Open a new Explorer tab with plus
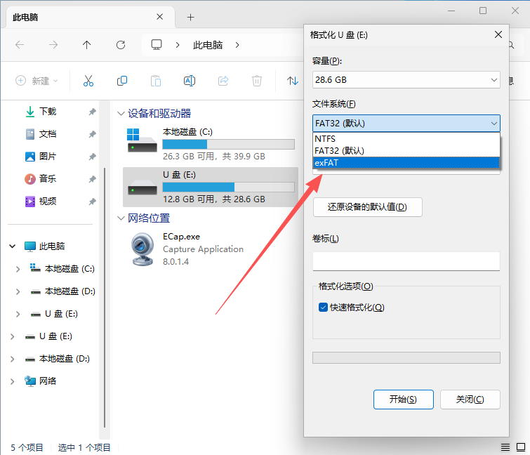Image resolution: width=530 pixels, height=455 pixels. pyautogui.click(x=191, y=18)
